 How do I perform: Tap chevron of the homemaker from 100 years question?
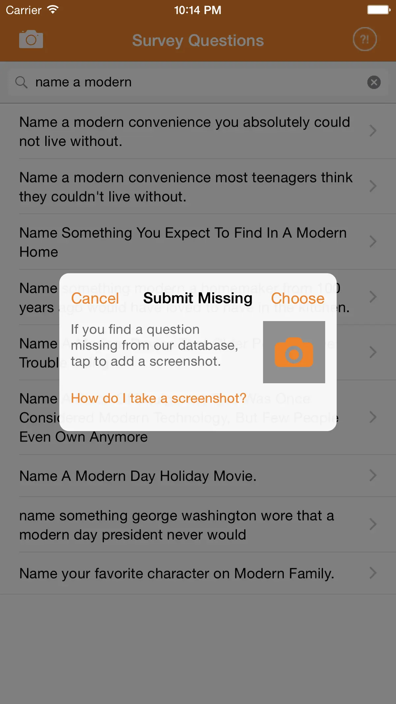(373, 297)
